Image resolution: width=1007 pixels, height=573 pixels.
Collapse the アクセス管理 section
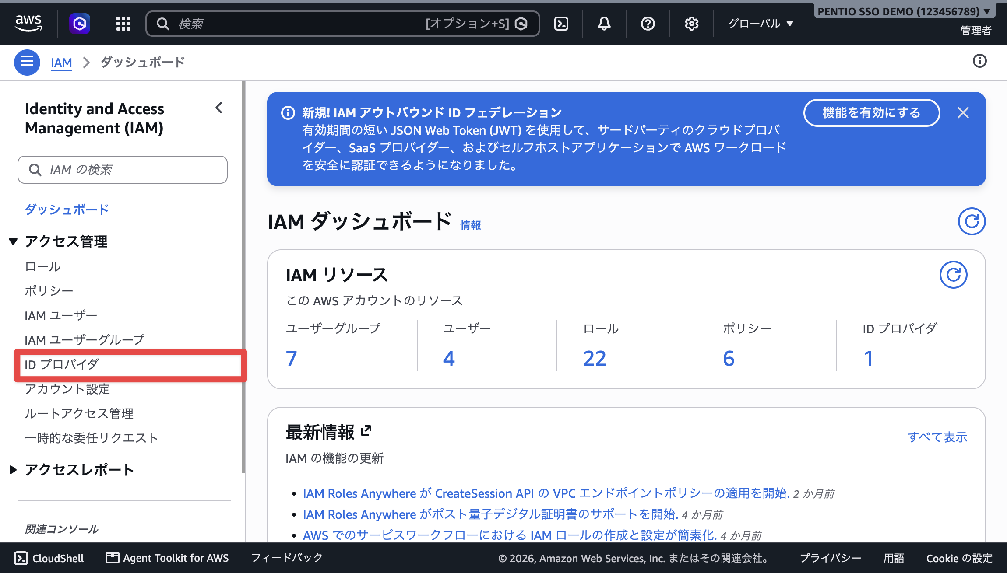[13, 241]
